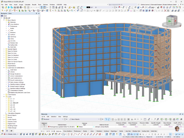Expand the Materials tree node

point(6,22)
